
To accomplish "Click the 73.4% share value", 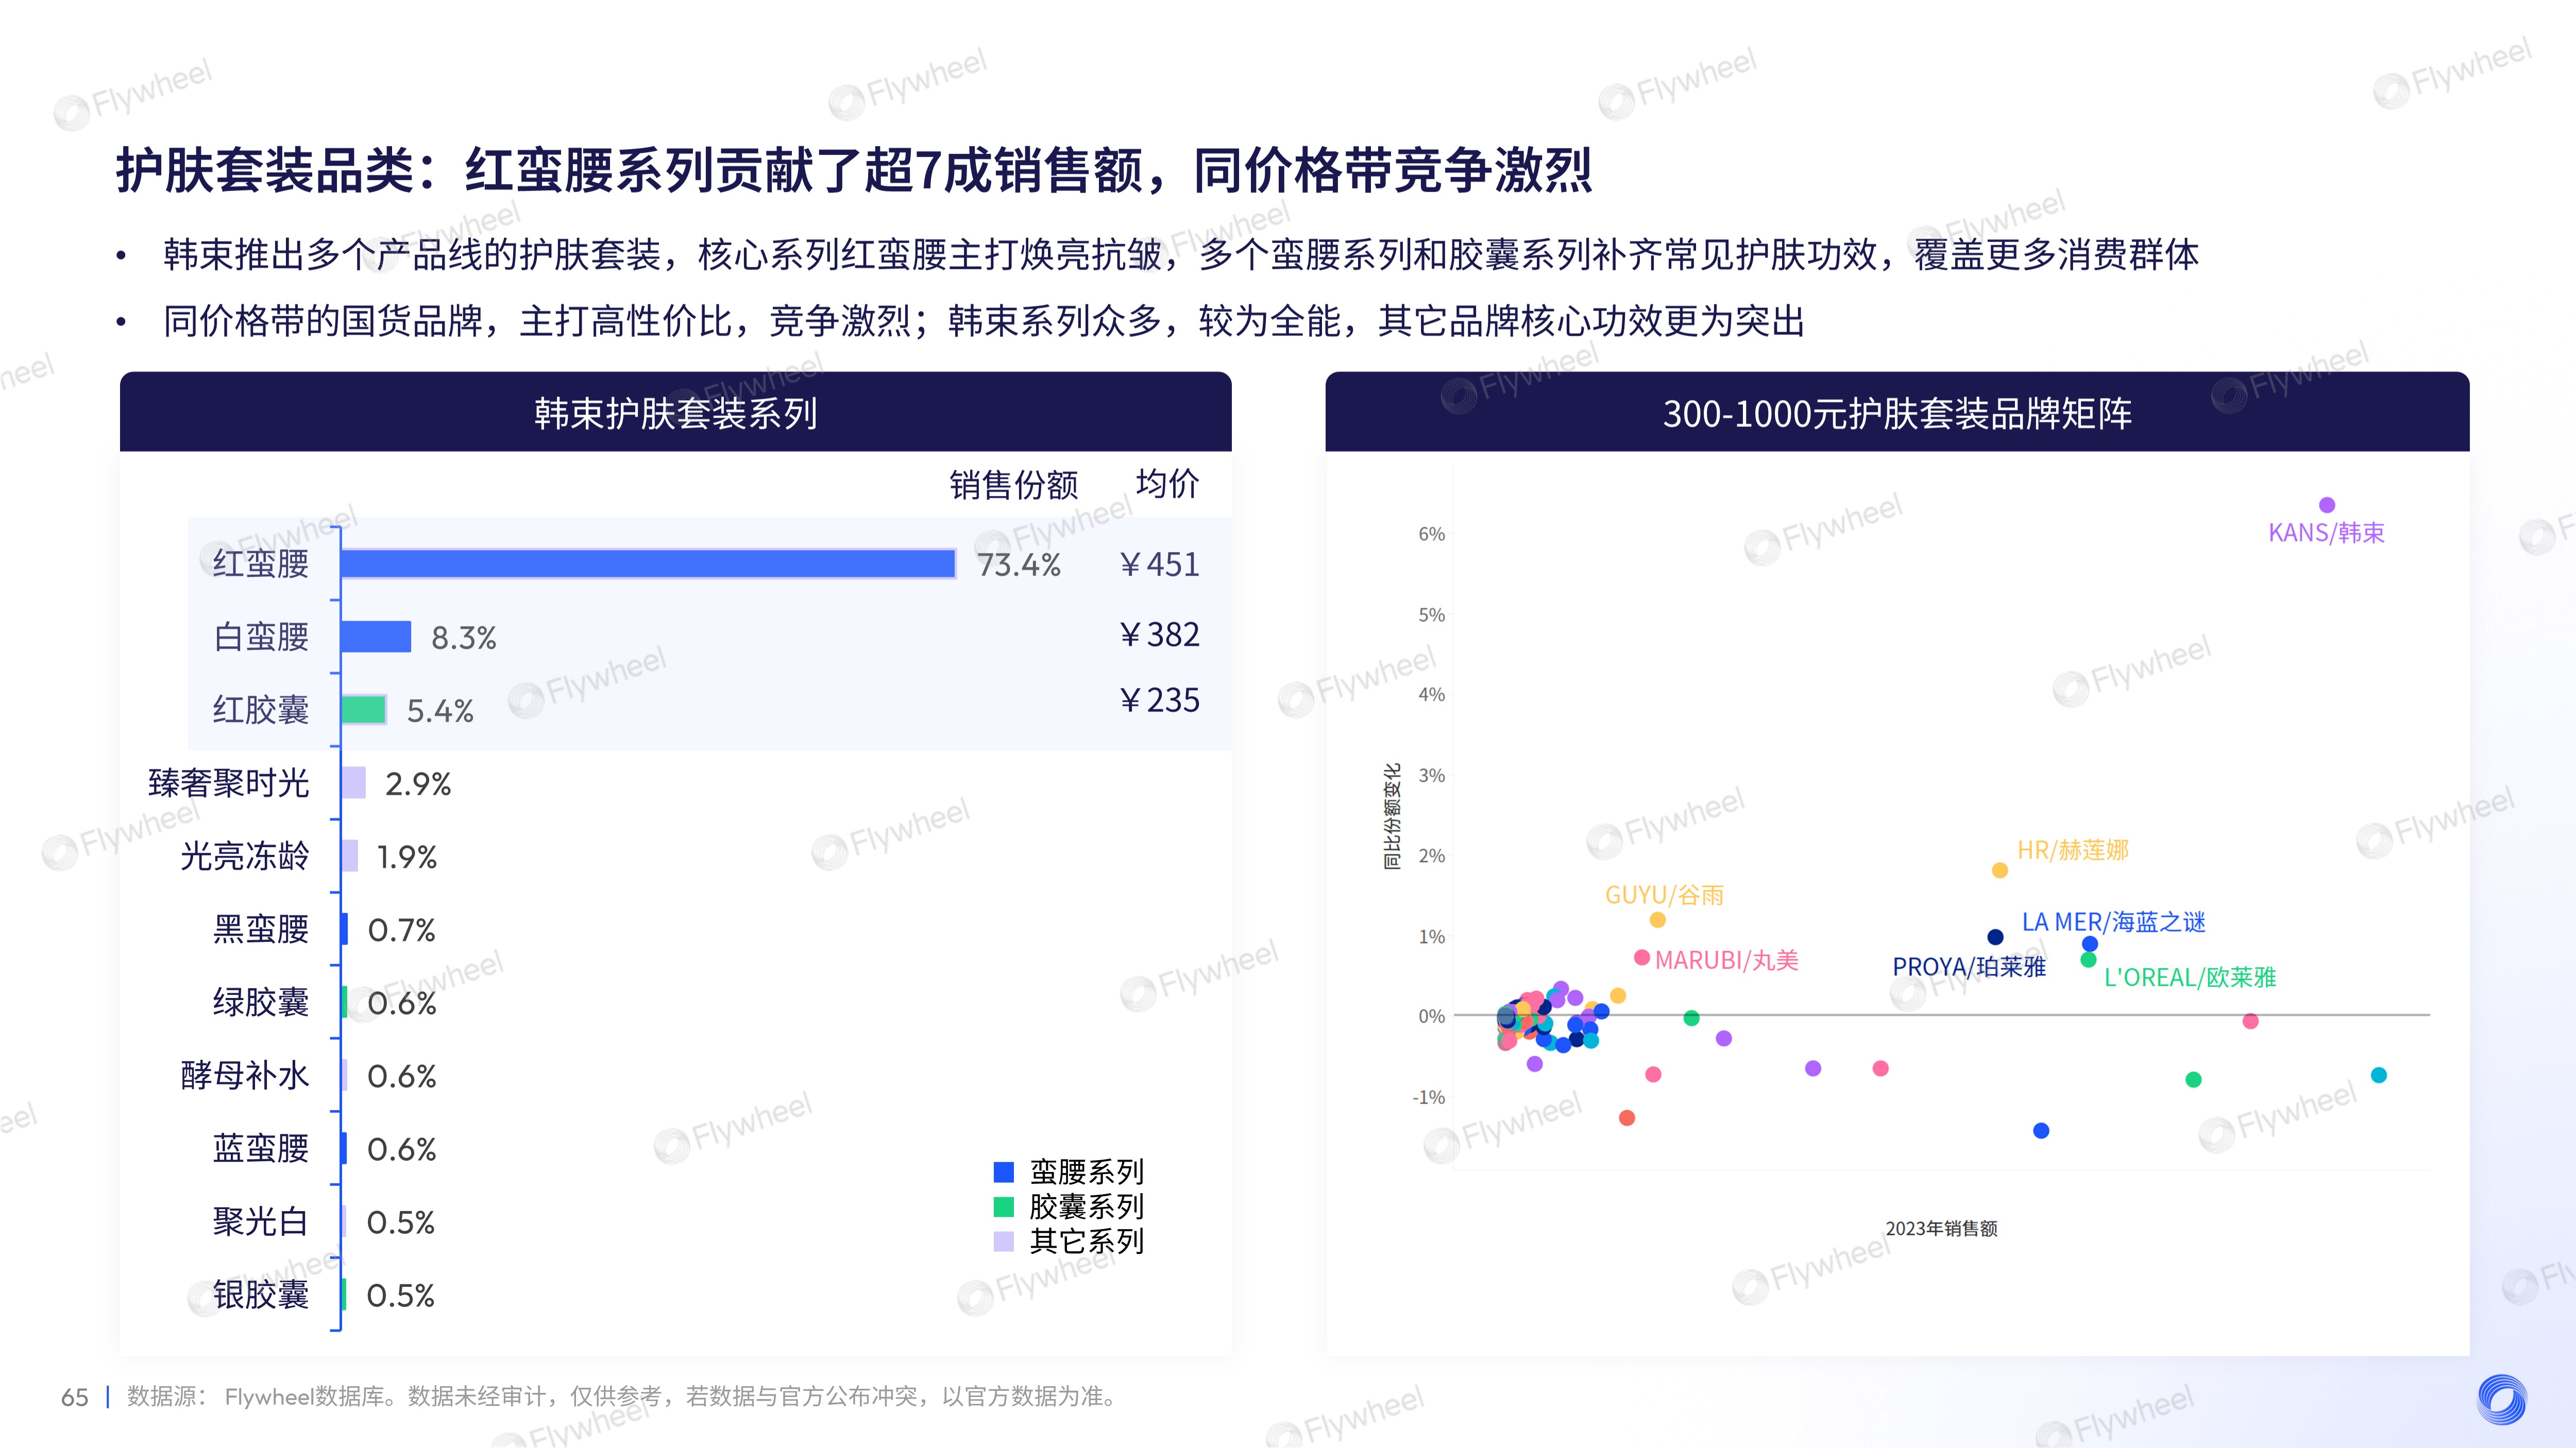I will pyautogui.click(x=1019, y=565).
